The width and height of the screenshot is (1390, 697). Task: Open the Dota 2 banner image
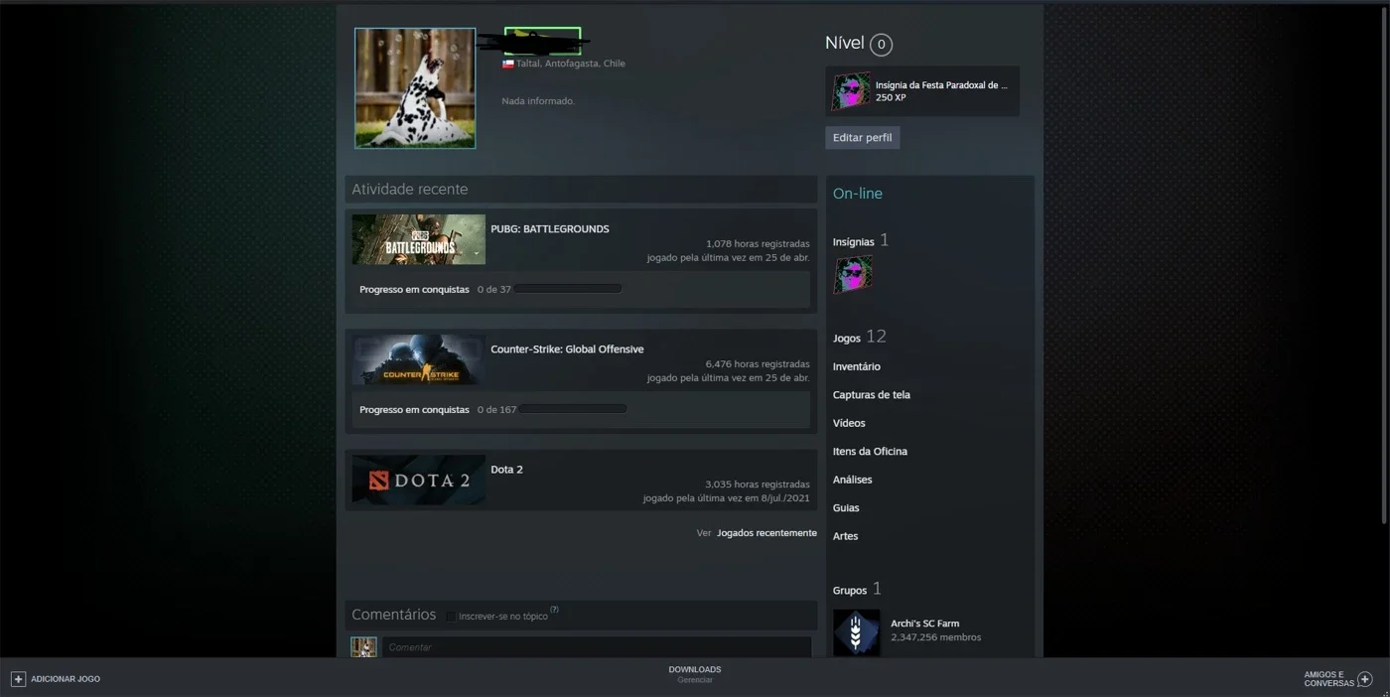tap(418, 480)
